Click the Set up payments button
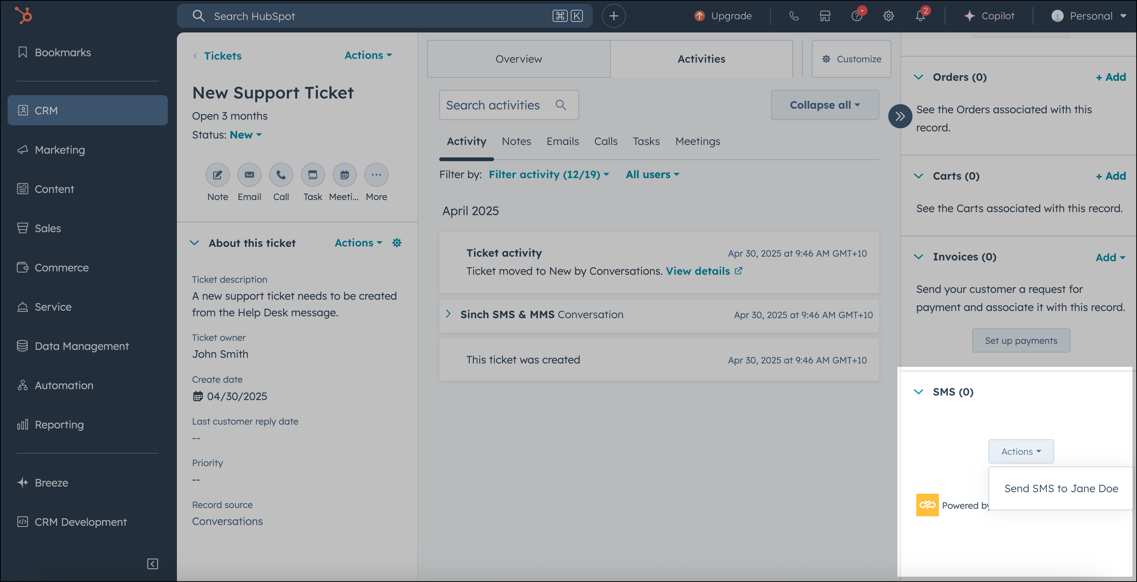This screenshot has height=582, width=1137. tap(1021, 340)
